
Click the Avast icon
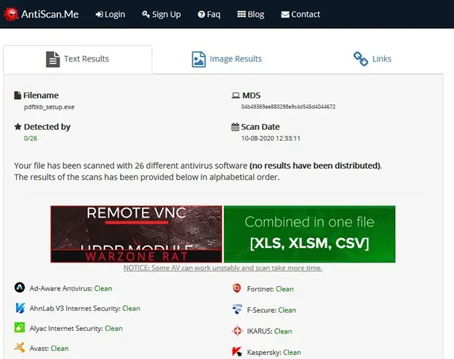click(x=19, y=348)
